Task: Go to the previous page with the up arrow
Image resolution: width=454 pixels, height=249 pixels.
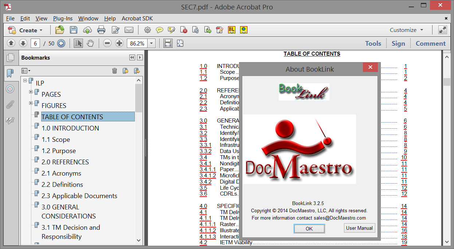Action: [11, 43]
